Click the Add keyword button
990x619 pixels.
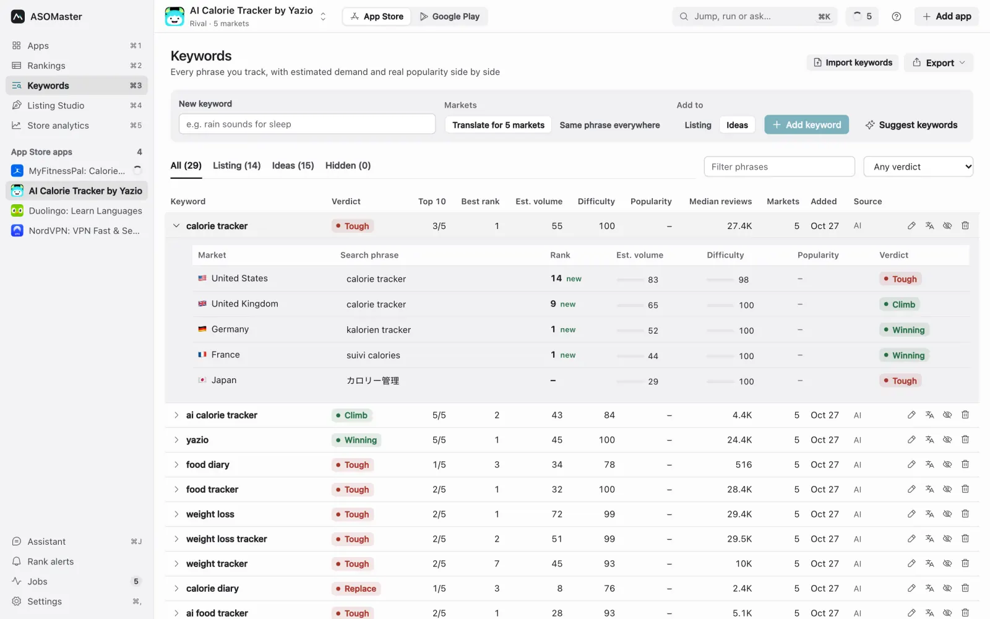(x=806, y=125)
